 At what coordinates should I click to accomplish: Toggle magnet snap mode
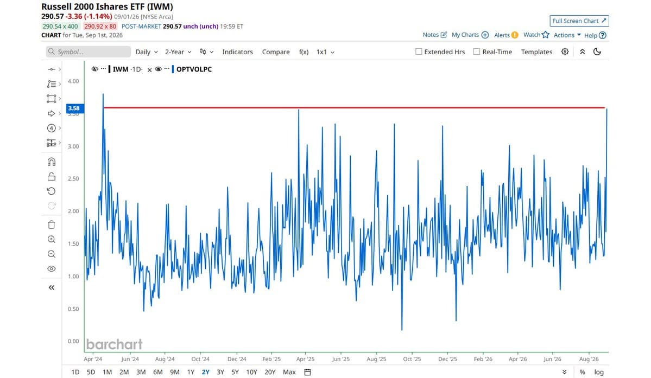point(52,162)
